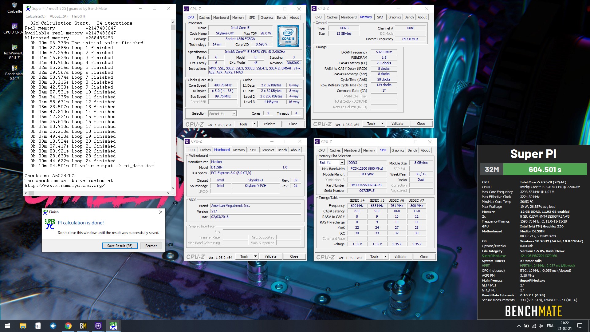Show hidden tray icons chevron

tap(519, 326)
